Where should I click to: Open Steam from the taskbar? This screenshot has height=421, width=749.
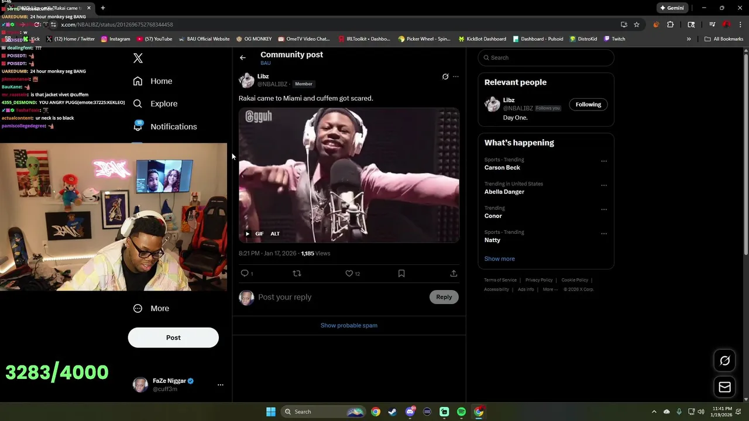[393, 412]
